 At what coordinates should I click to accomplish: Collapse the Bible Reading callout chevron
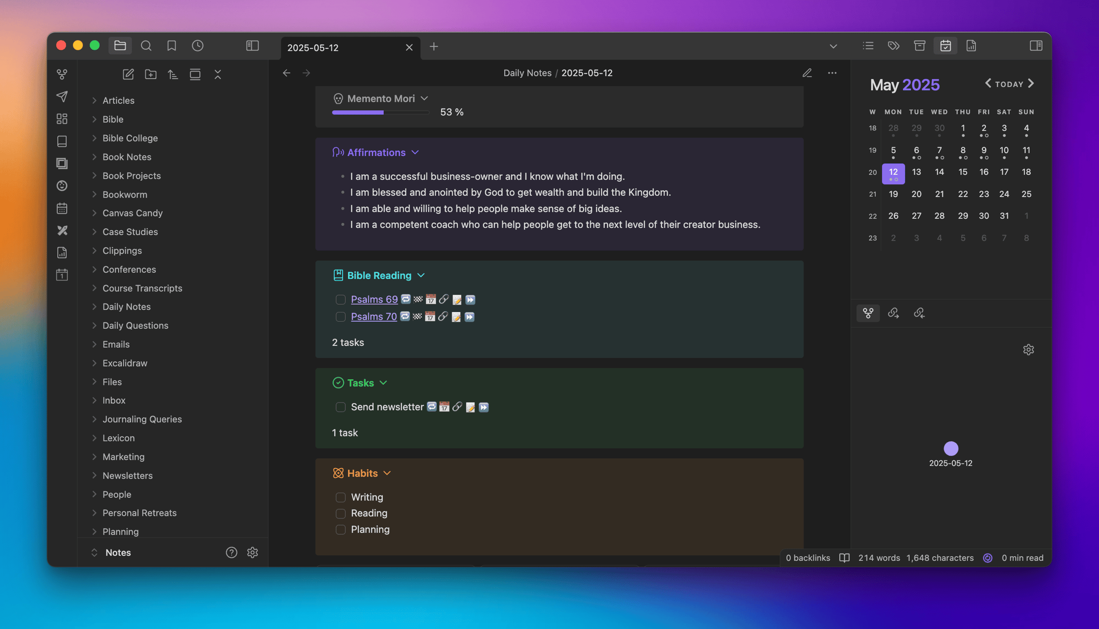click(x=421, y=275)
